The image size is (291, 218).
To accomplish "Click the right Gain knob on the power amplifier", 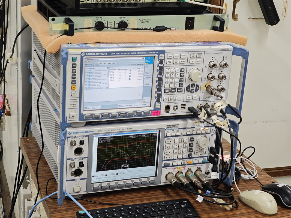I will click(x=123, y=25).
